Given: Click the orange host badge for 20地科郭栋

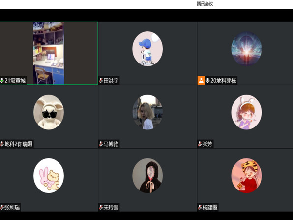Looking at the screenshot, I should [201, 80].
